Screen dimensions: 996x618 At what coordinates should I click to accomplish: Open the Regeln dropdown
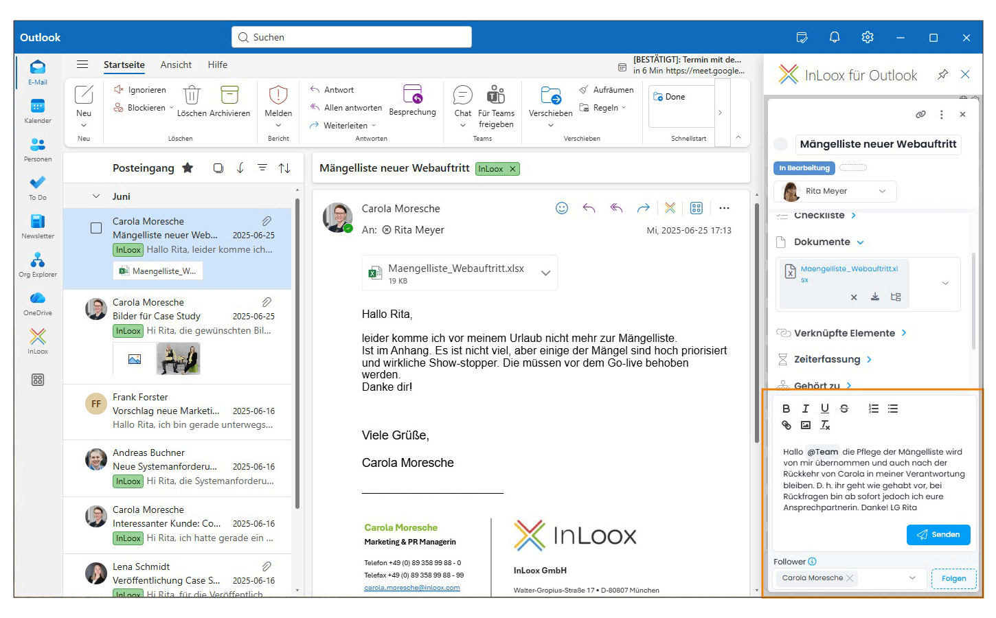pyautogui.click(x=624, y=108)
